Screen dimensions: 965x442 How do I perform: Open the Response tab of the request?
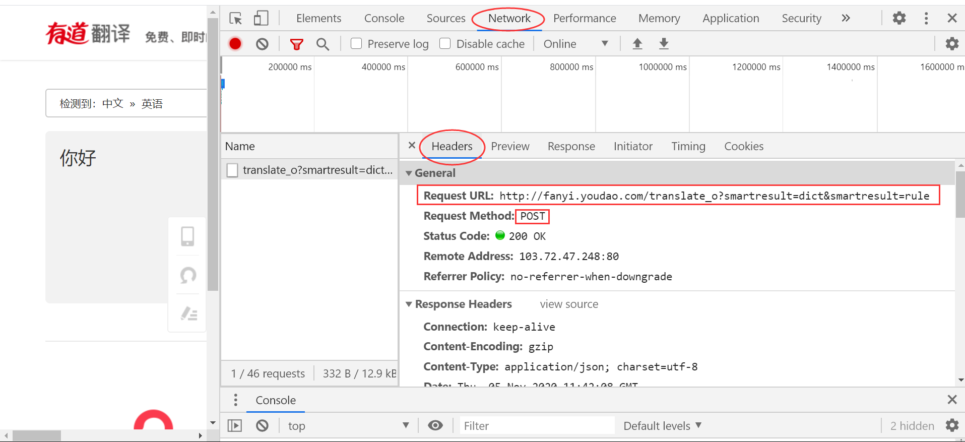click(x=571, y=146)
